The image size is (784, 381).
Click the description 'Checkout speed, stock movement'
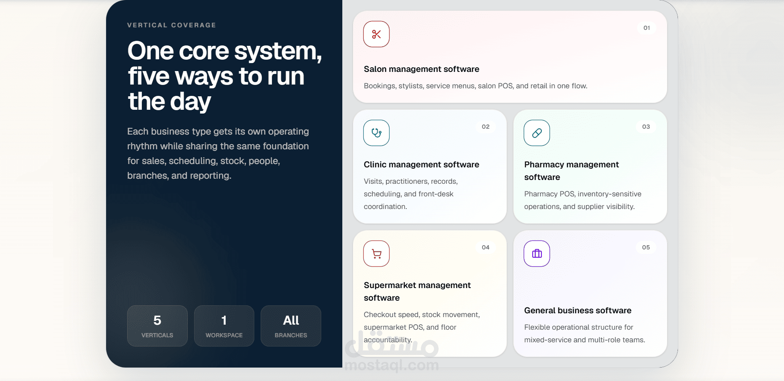click(x=422, y=327)
